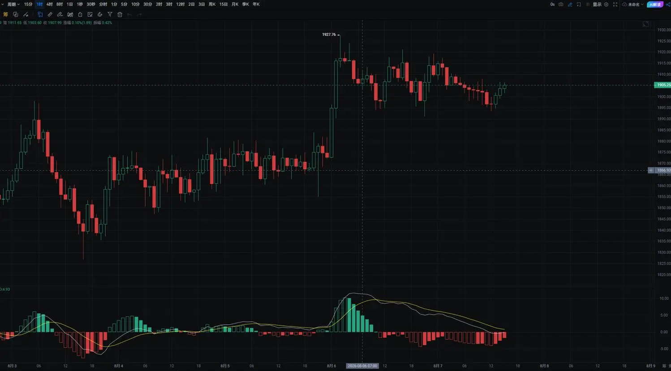The image size is (671, 371).
Task: Select the 15日 timeframe
Action: tap(224, 4)
